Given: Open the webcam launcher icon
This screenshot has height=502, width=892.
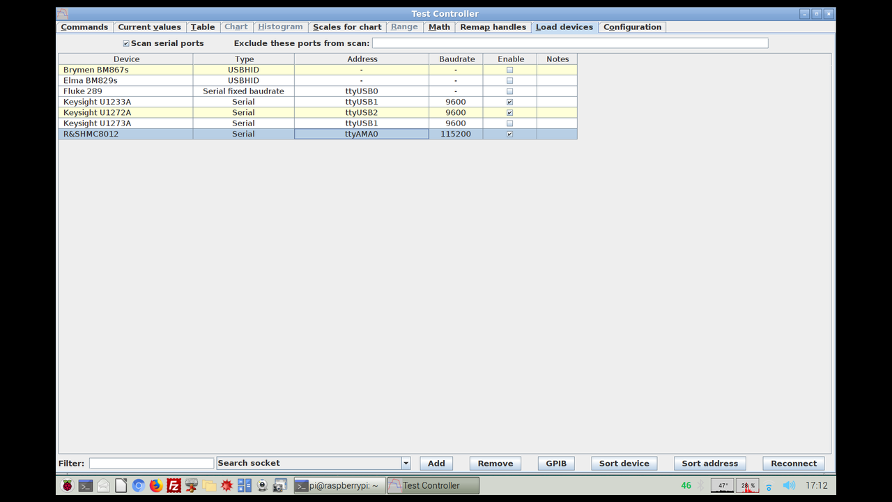Looking at the screenshot, I should (262, 485).
